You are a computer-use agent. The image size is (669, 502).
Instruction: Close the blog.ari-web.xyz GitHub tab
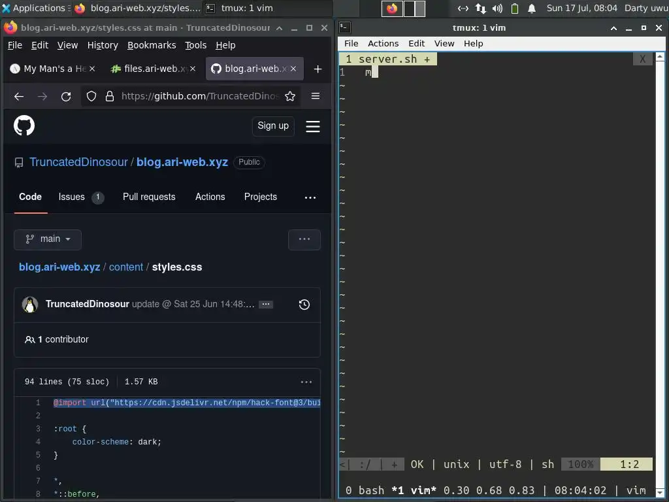[293, 69]
